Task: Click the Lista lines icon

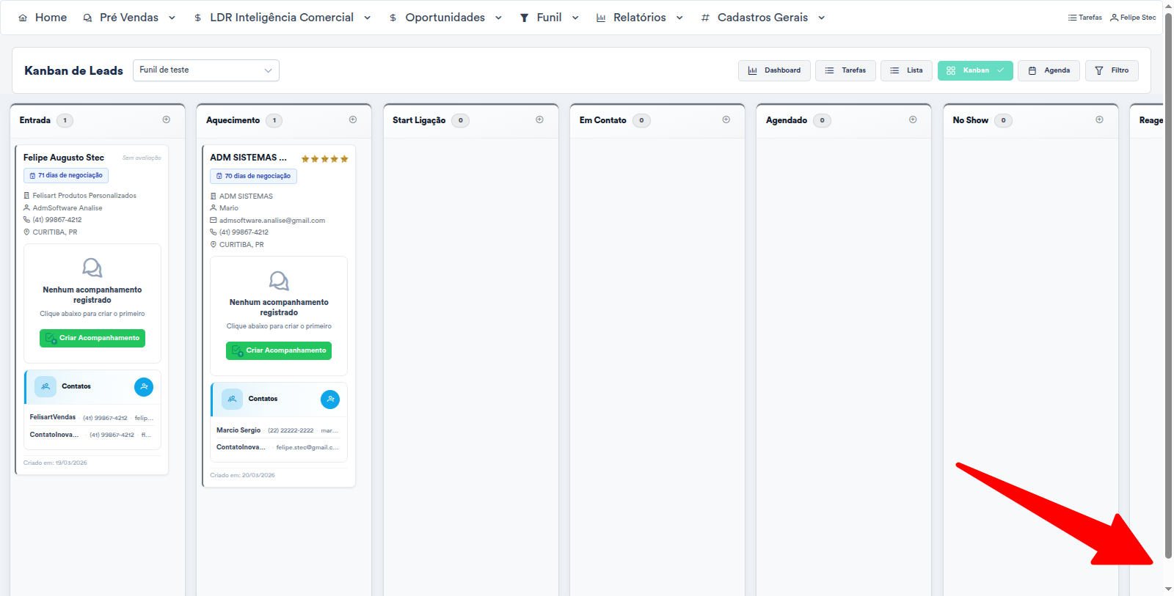Action: (894, 70)
